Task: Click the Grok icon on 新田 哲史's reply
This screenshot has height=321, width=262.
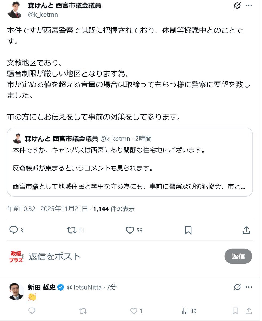Action: tap(237, 287)
